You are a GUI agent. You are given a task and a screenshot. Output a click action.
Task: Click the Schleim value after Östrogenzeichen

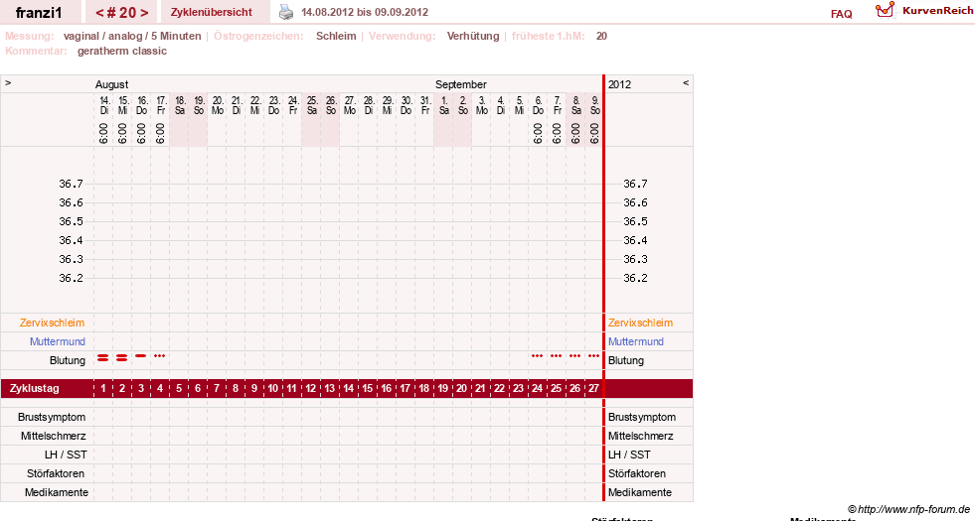coord(336,36)
